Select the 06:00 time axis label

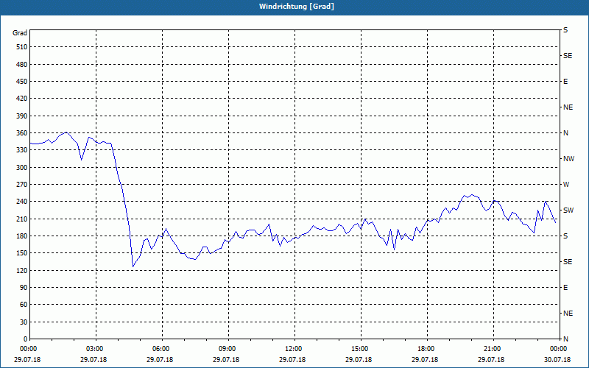click(162, 348)
